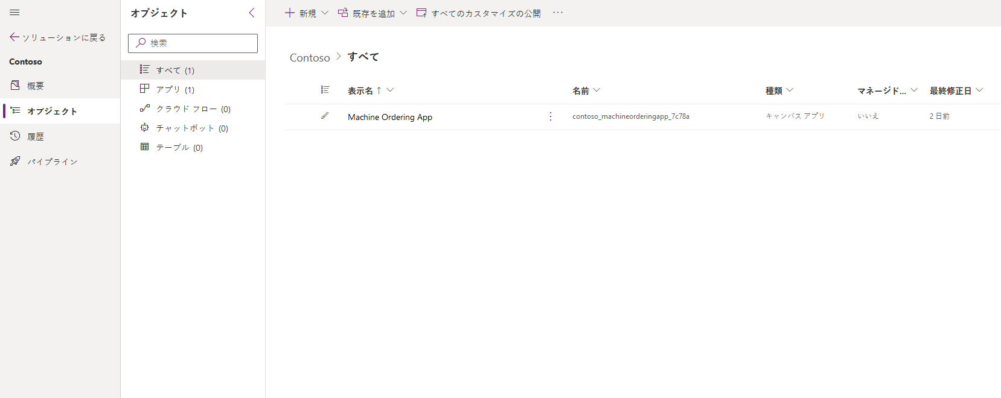
Task: Open the Machine Ordering App link
Action: 390,117
